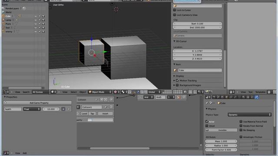Collapse the Properties panel in logic editor
Image resolution: width=278 pixels, height=156 pixels.
(5, 97)
